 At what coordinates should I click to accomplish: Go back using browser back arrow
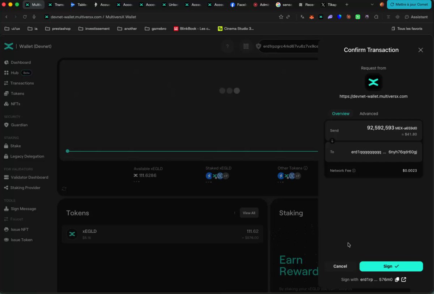tap(7, 17)
